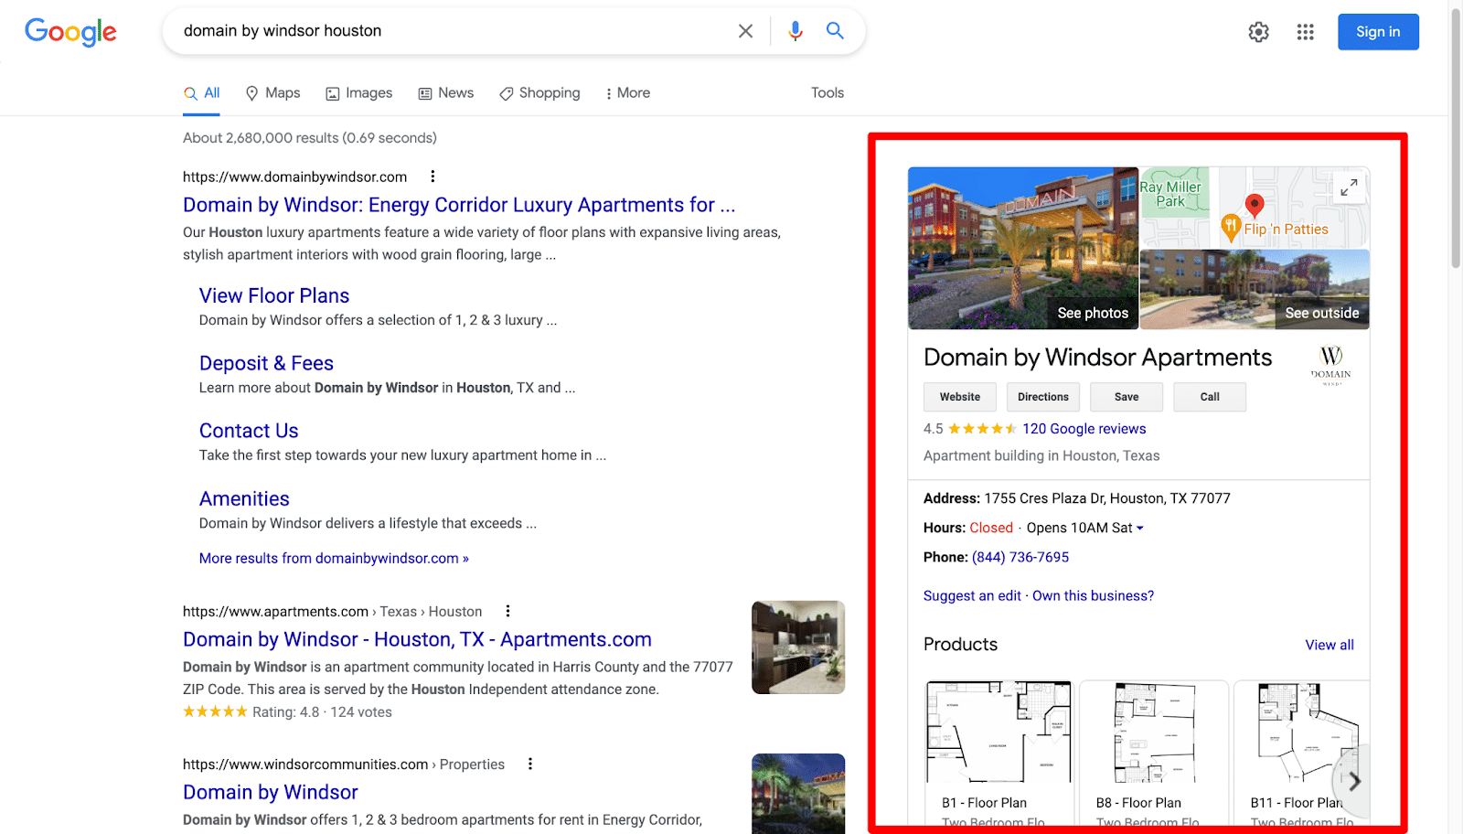Click the Call button
Image resolution: width=1463 pixels, height=834 pixels.
[x=1210, y=397]
